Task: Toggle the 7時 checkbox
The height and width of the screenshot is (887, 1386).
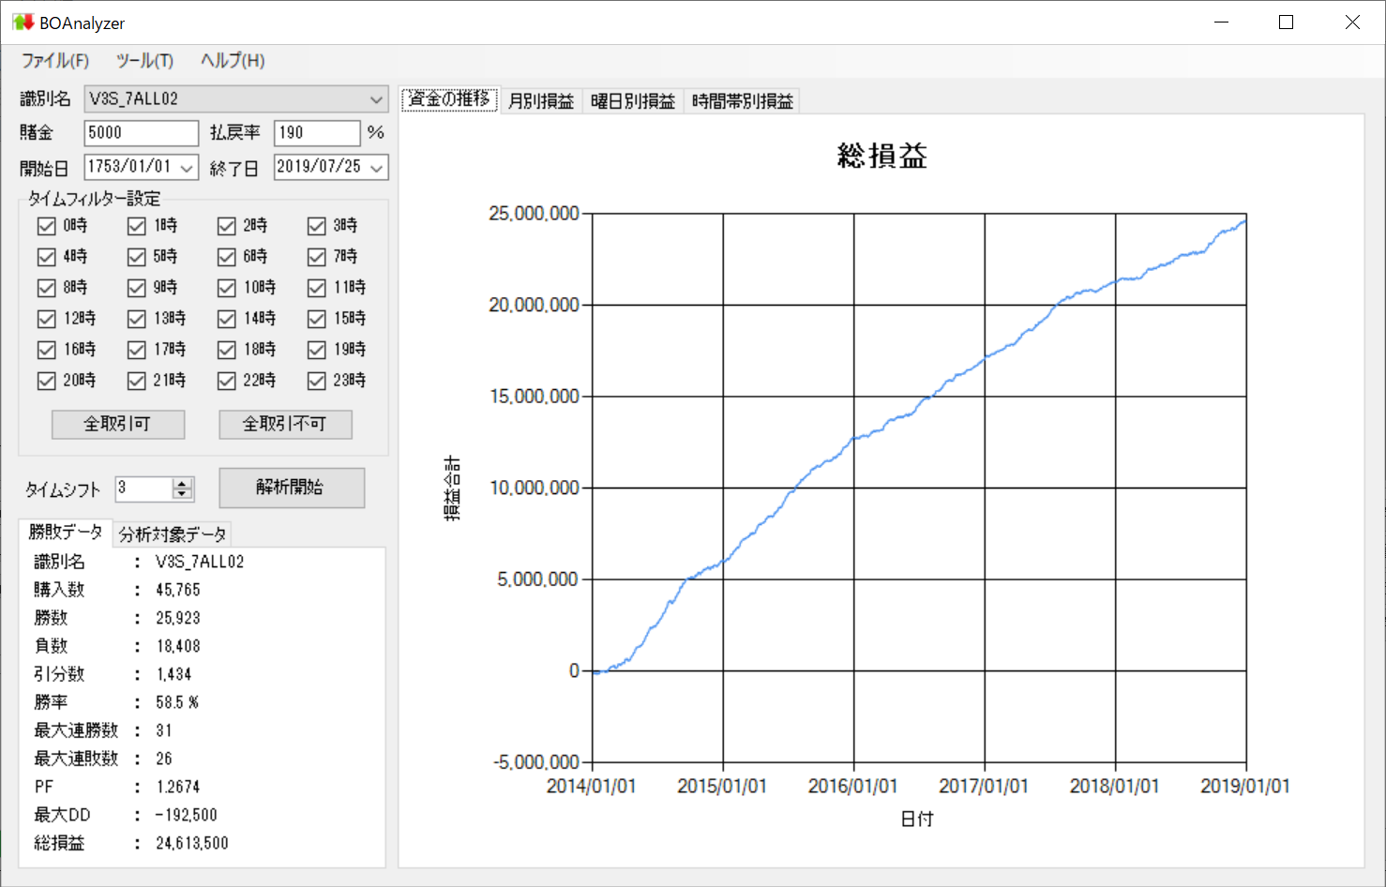Action: click(317, 257)
